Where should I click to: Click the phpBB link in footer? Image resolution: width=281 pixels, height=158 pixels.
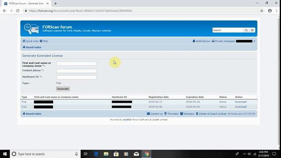tap(127, 119)
